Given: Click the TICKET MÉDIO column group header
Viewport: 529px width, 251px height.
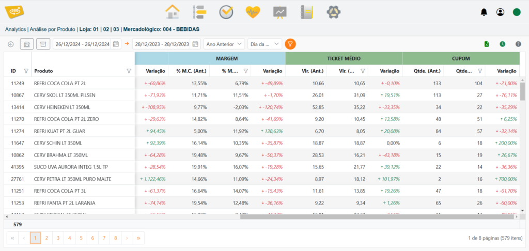Looking at the screenshot, I should [x=344, y=58].
